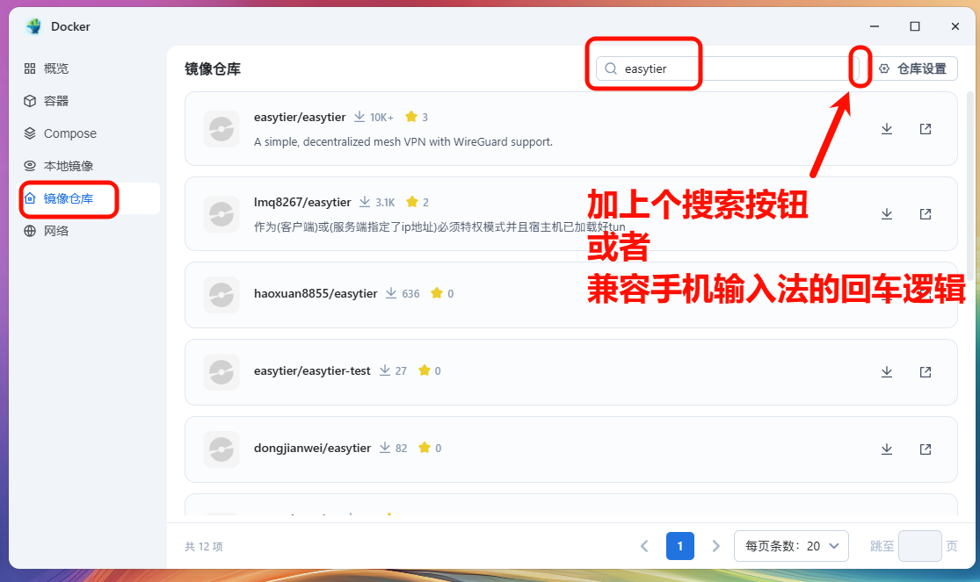This screenshot has height=582, width=980.
Task: Click the haoxuan8855/easytier repository thumbnail
Action: pyautogui.click(x=221, y=295)
